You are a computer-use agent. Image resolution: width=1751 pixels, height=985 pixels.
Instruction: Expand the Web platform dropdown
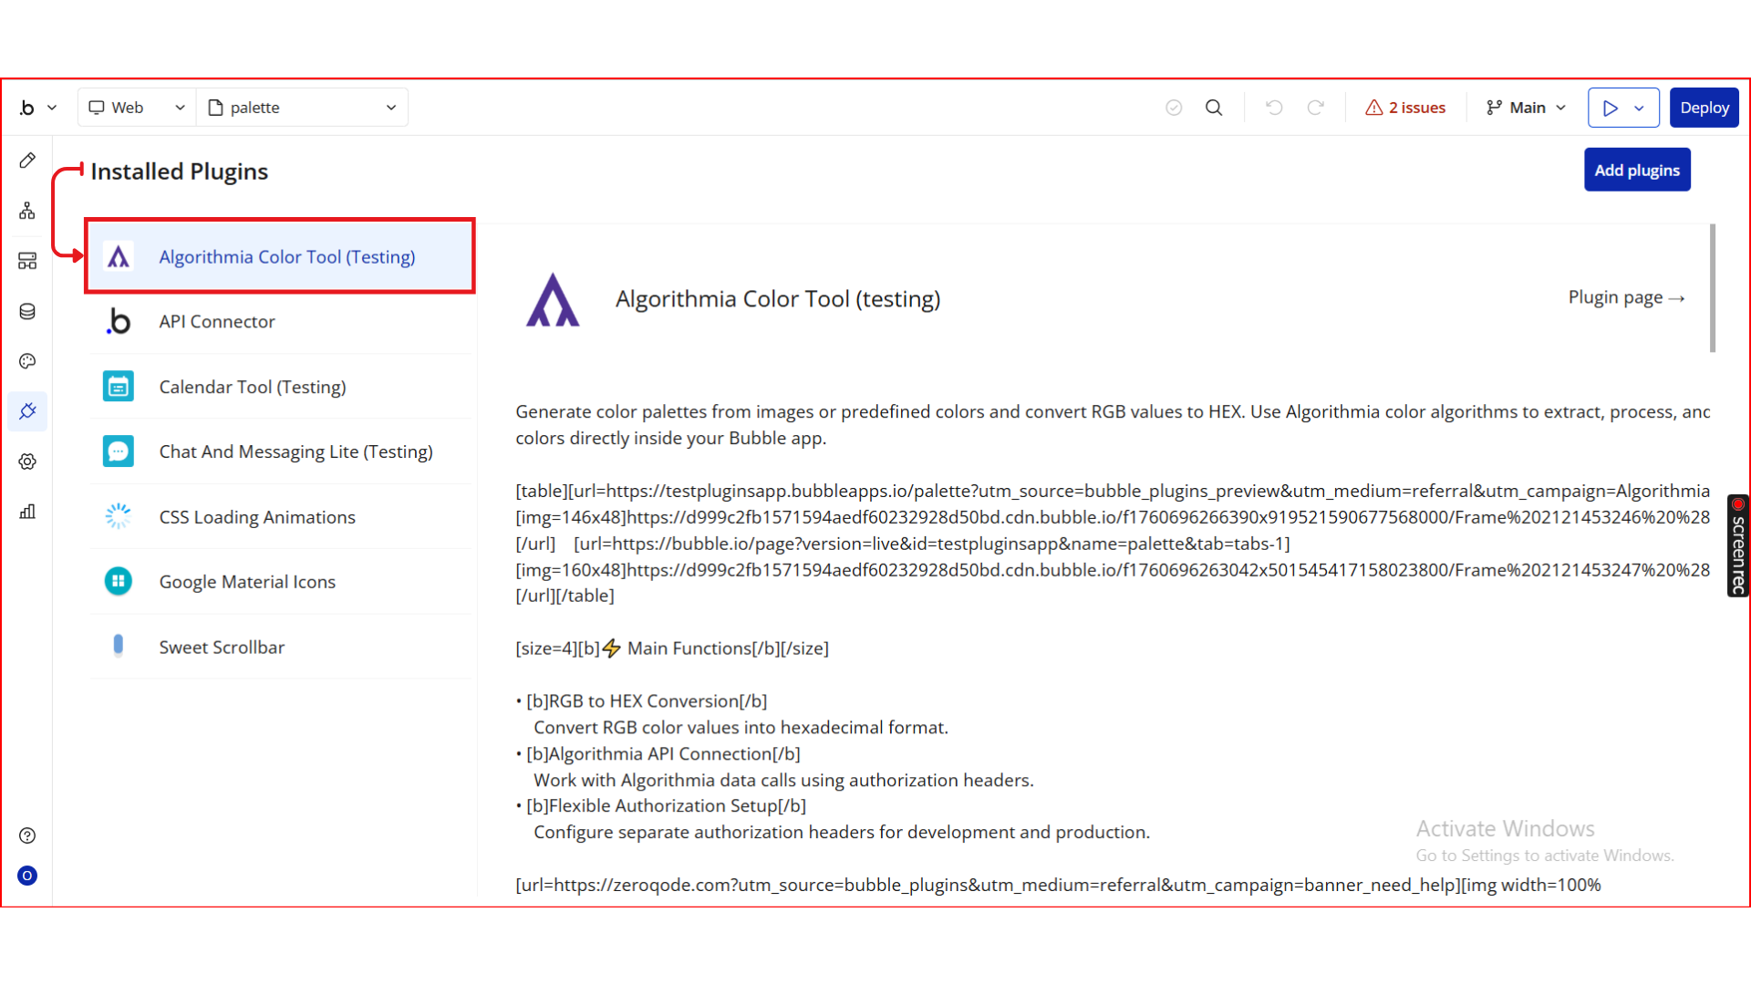coord(137,108)
